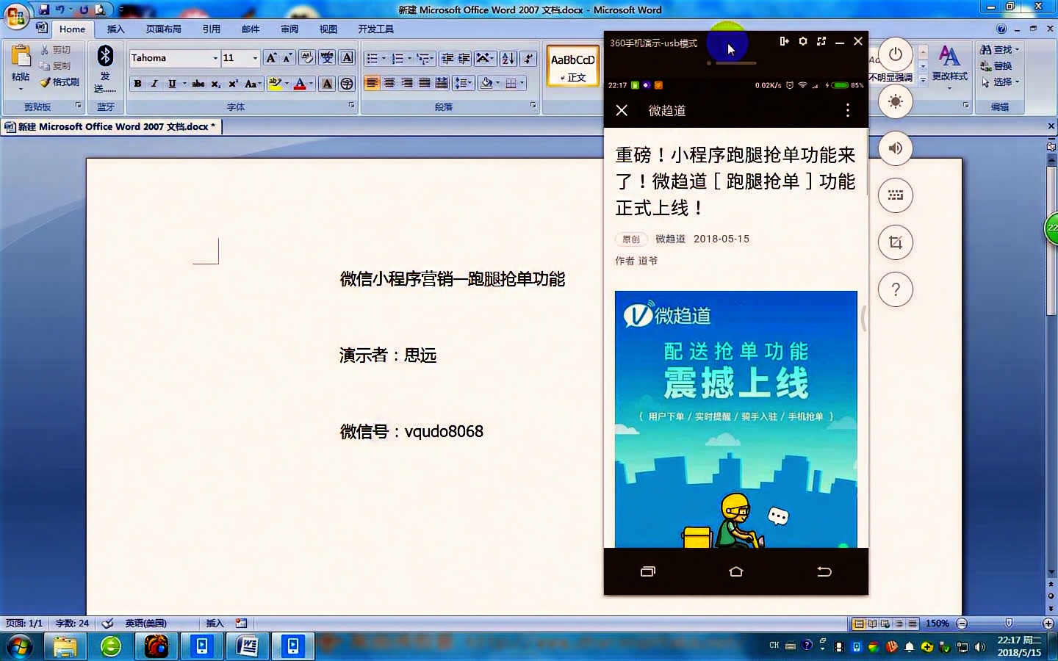
Task: Open Insert (插入) tab
Action: click(x=115, y=29)
